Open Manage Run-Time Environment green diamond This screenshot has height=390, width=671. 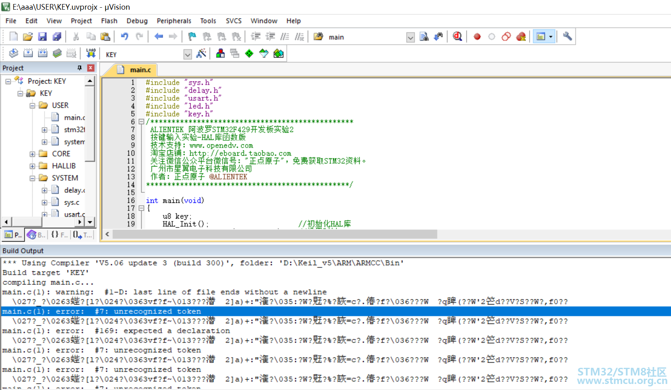(x=250, y=53)
